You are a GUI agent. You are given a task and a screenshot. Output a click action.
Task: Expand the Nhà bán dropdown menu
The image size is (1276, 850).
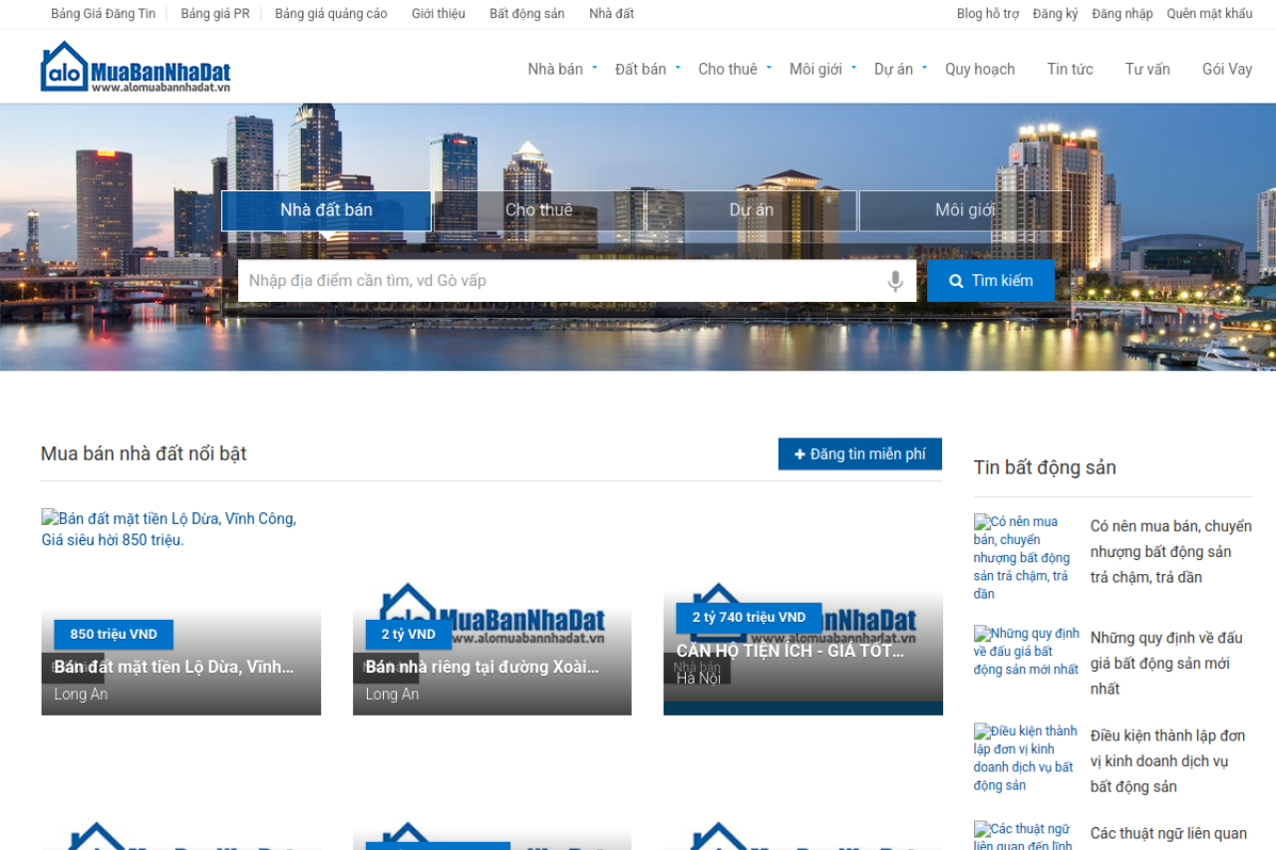tap(594, 68)
